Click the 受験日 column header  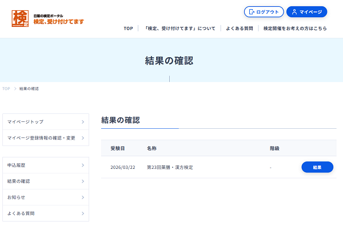pyautogui.click(x=117, y=148)
